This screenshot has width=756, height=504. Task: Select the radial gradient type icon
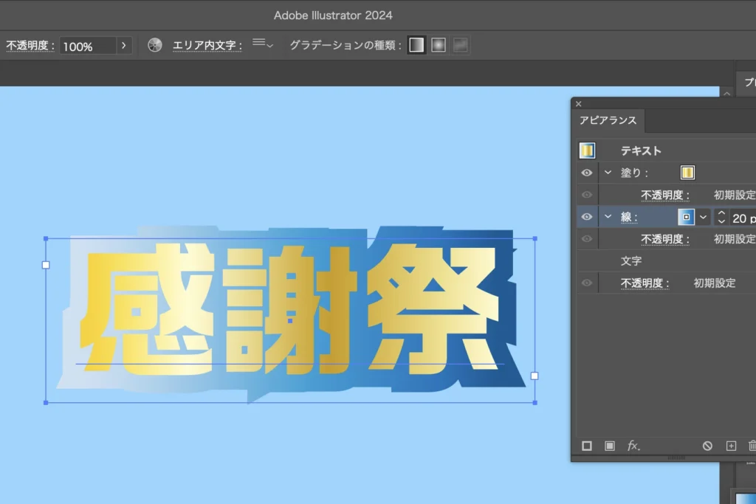(x=439, y=45)
